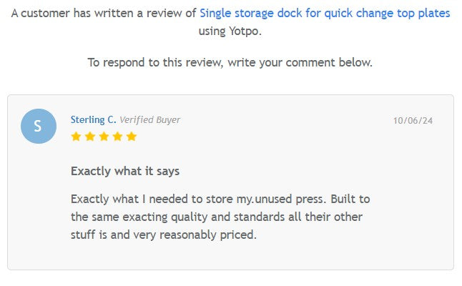Click the blue S reviewer avatar
This screenshot has height=286, width=462.
coord(39,126)
